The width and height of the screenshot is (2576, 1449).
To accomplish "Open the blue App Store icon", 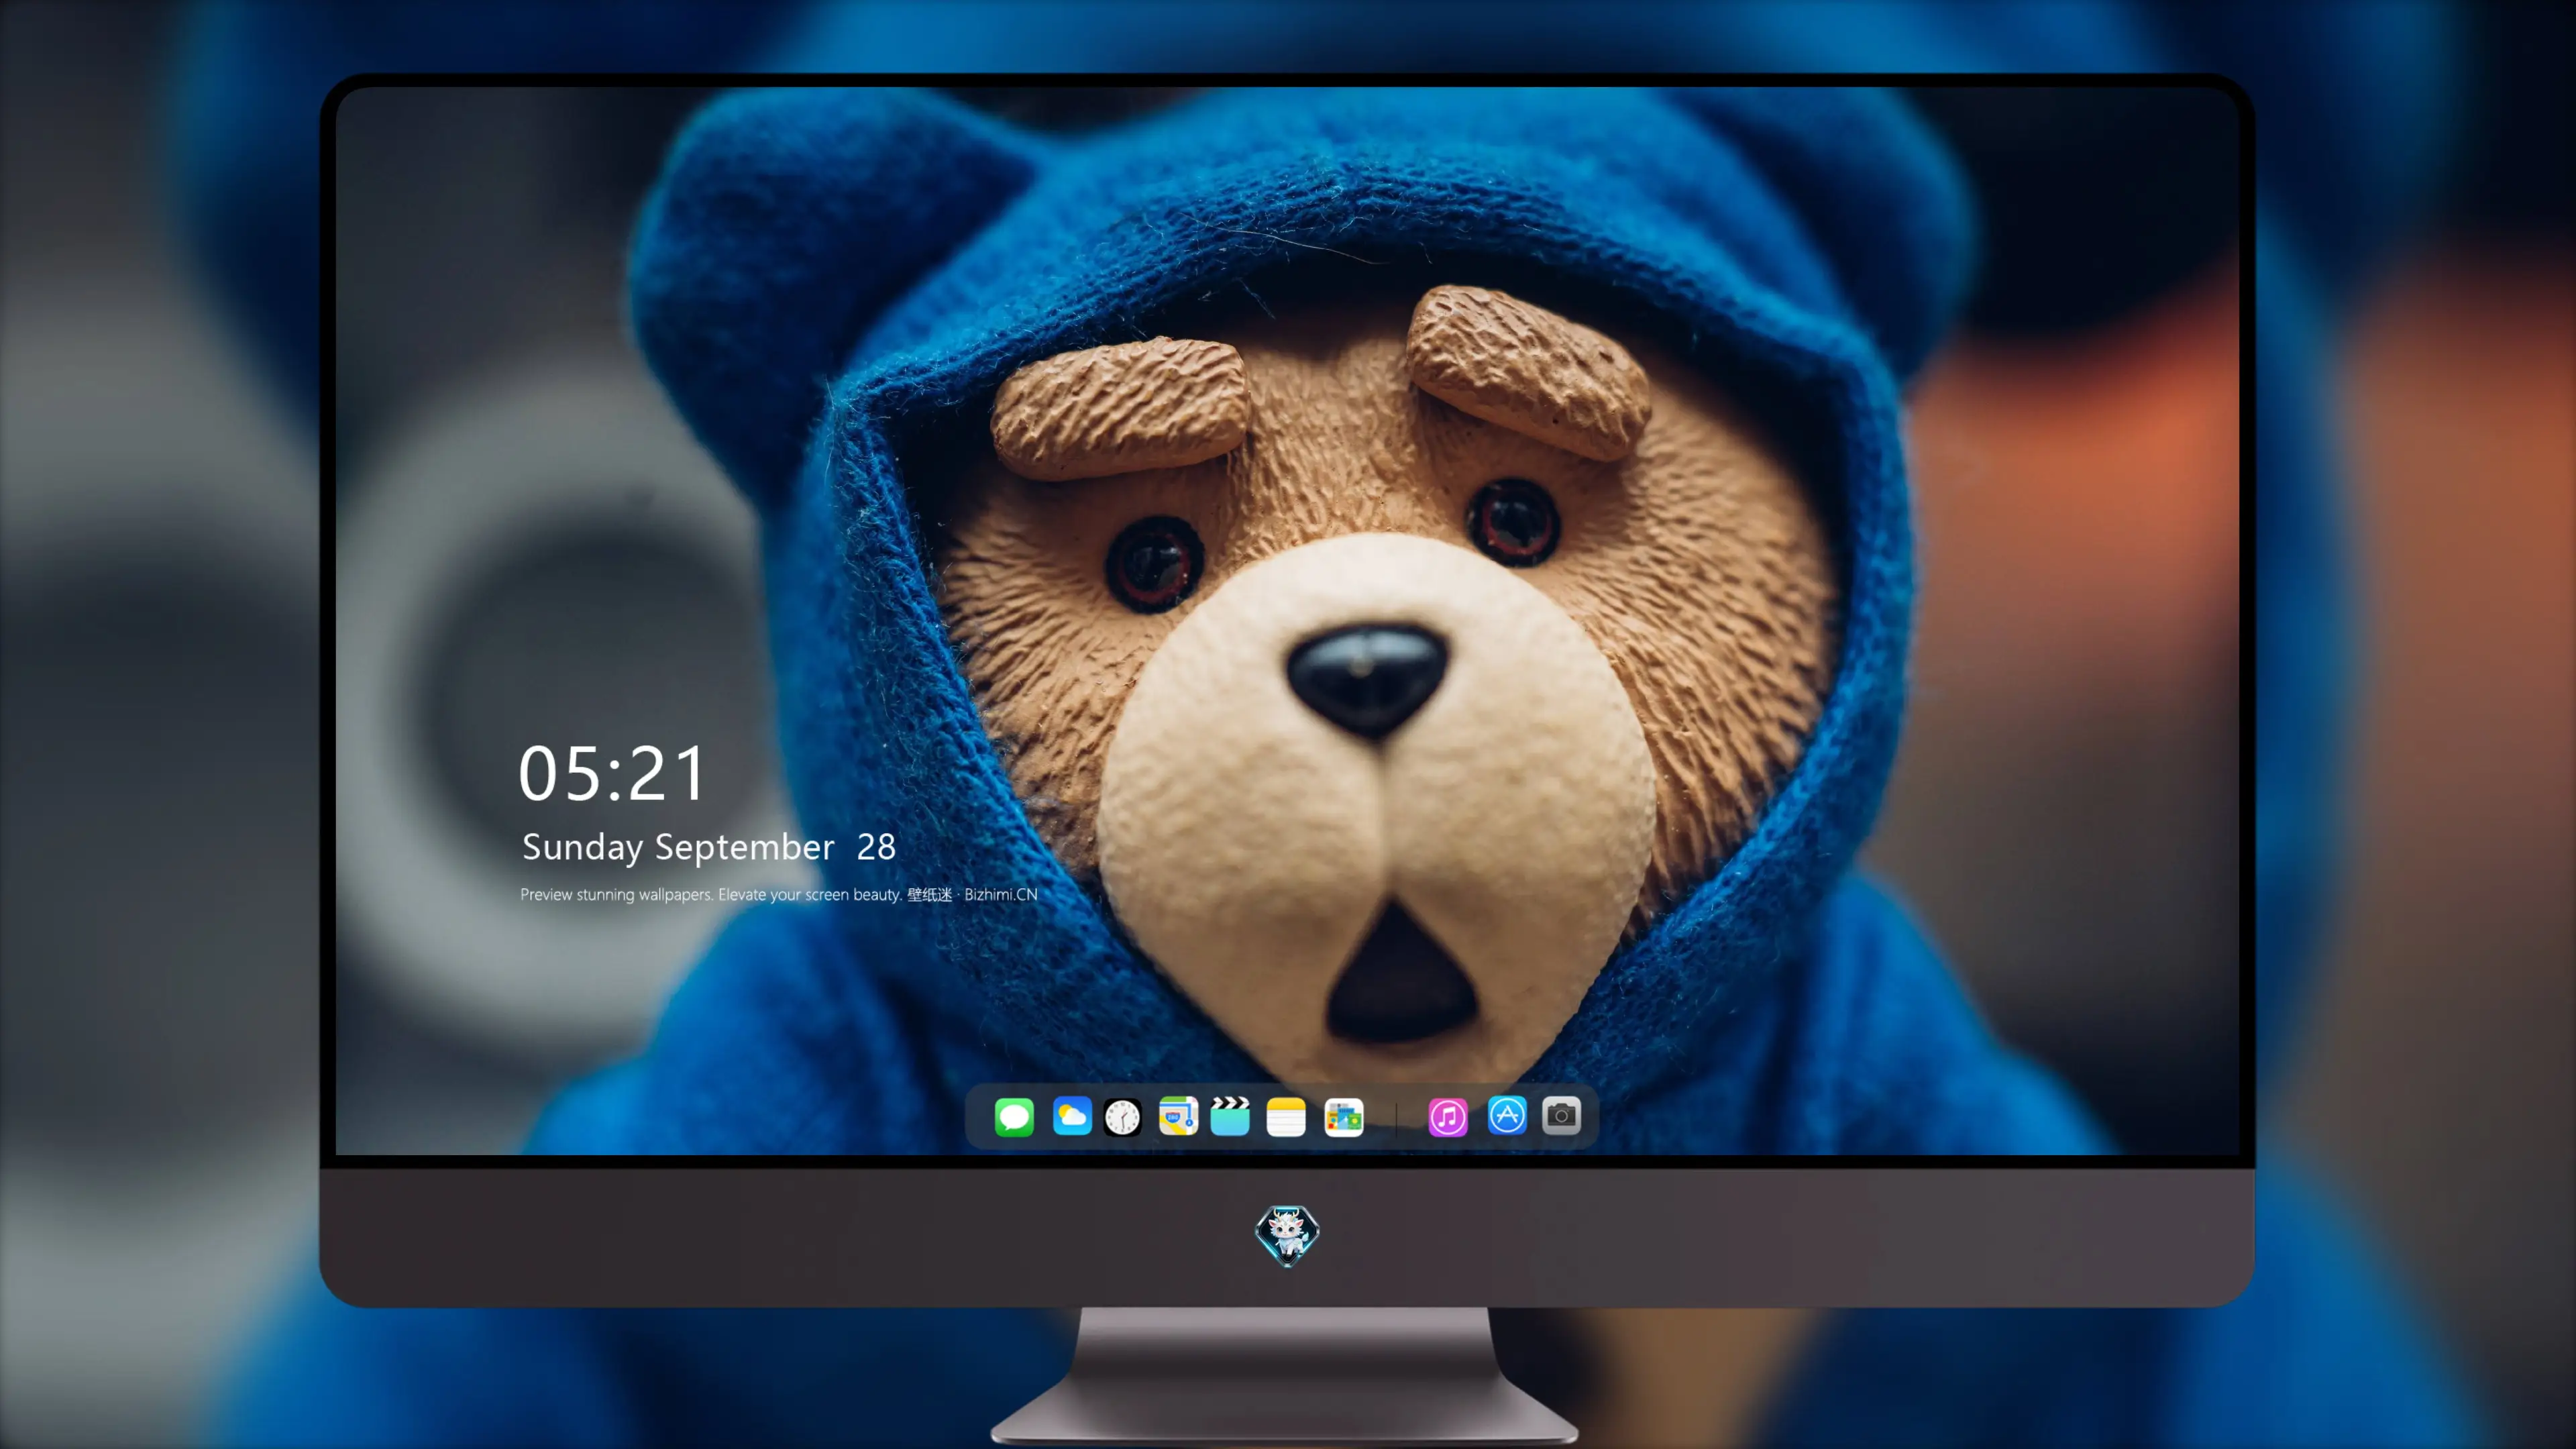I will tap(1507, 1115).
